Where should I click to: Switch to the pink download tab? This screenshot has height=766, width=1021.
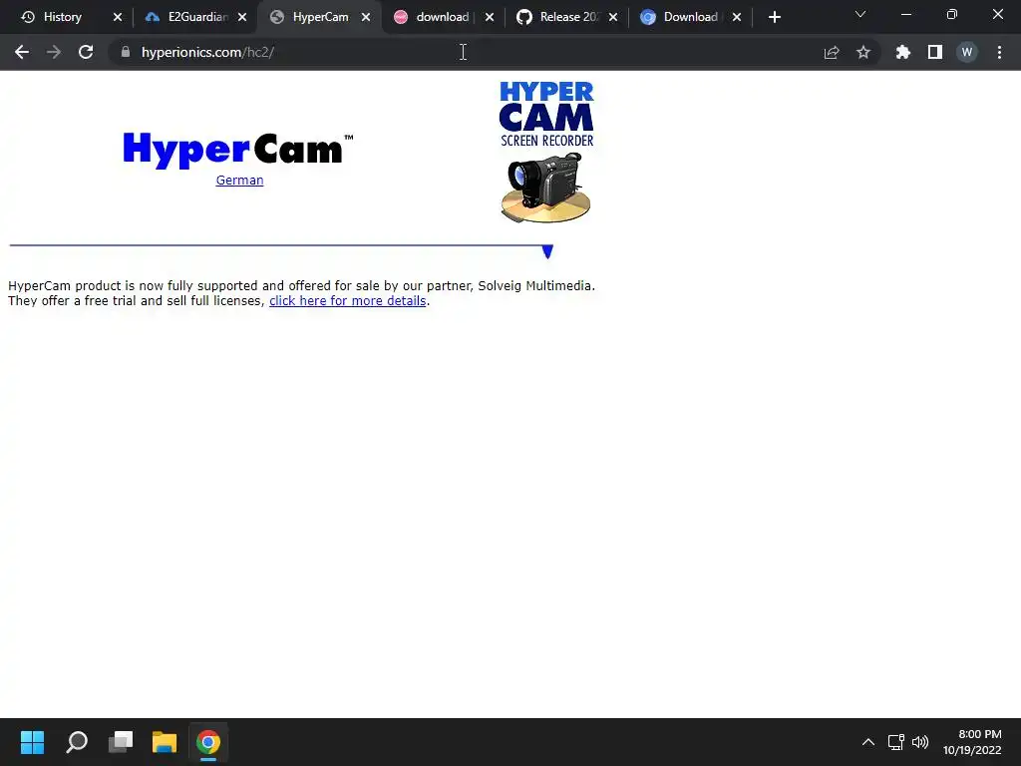[442, 17]
